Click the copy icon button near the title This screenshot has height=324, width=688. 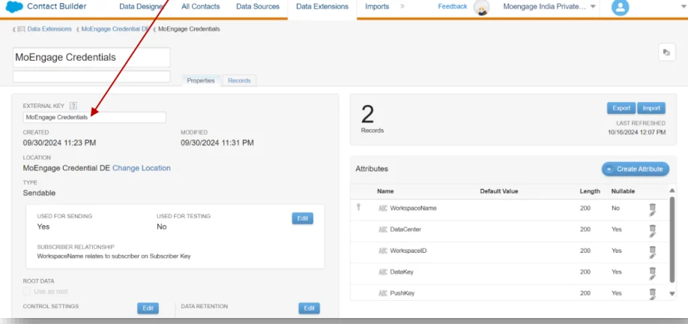(x=666, y=52)
